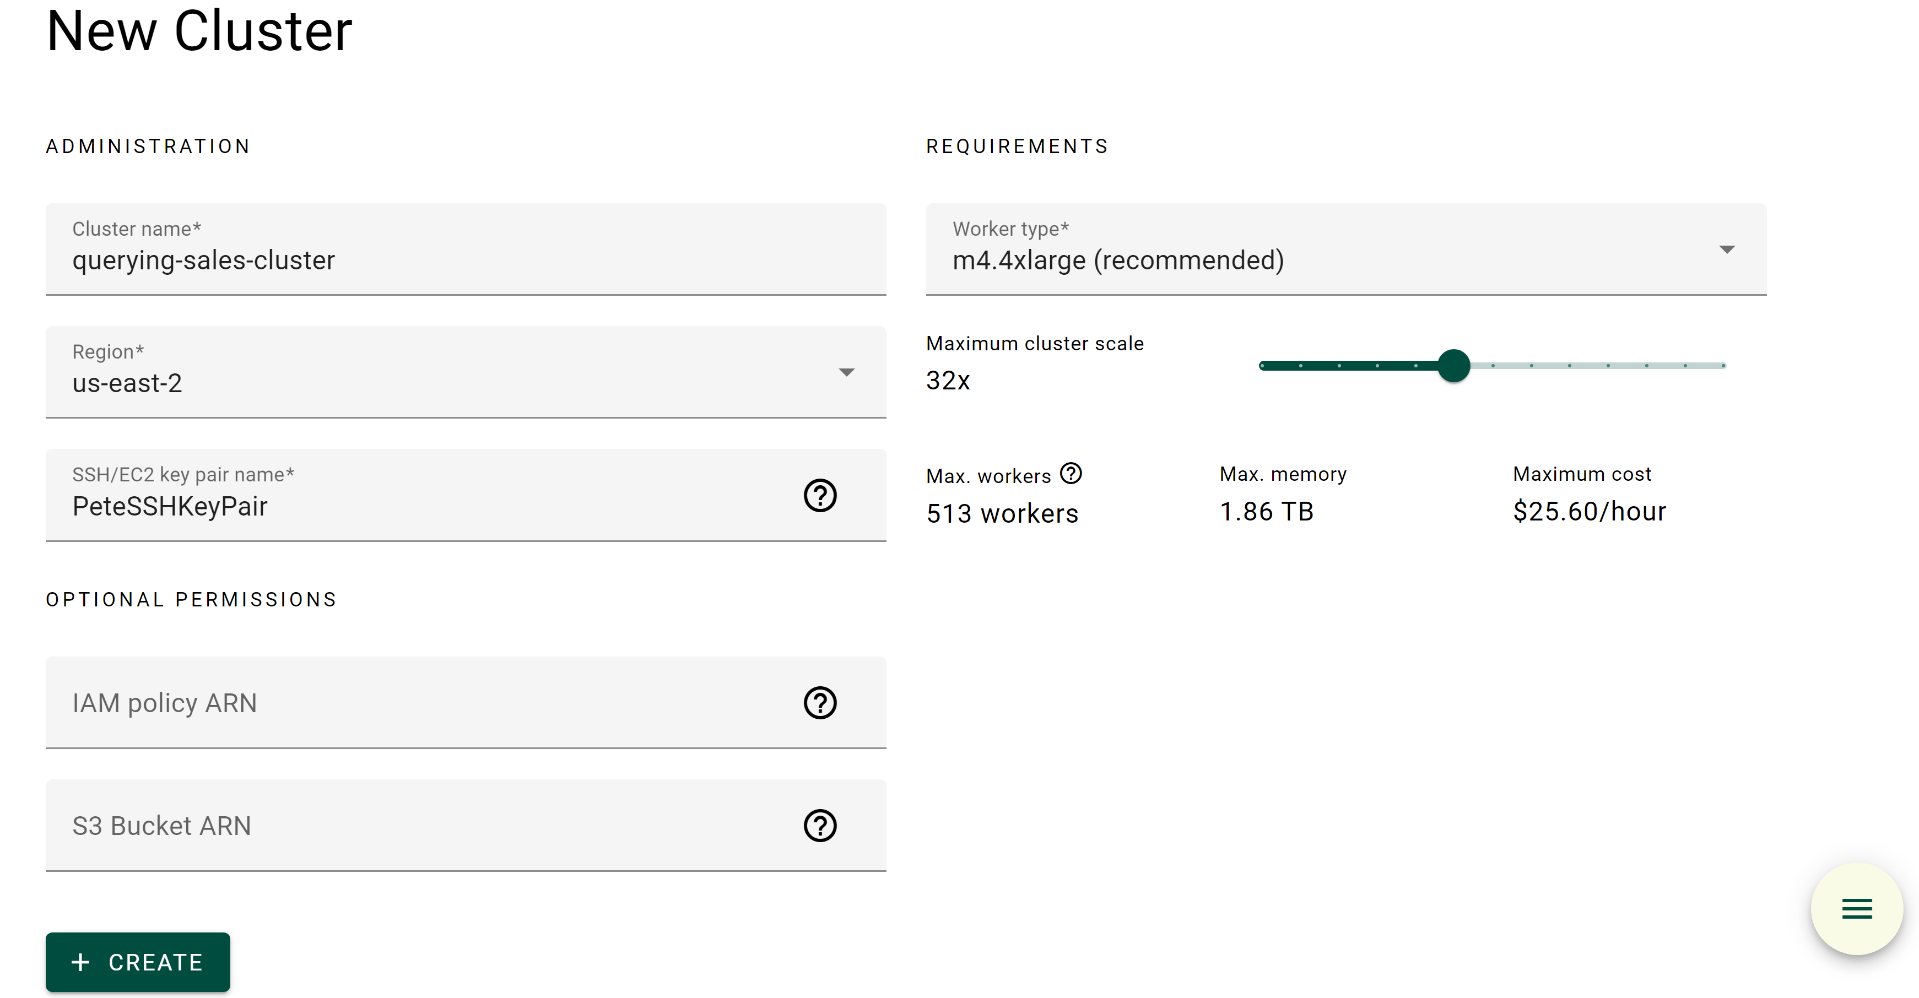Click rightmost tick of cluster scale slider
The height and width of the screenshot is (998, 1919).
pyautogui.click(x=1723, y=366)
